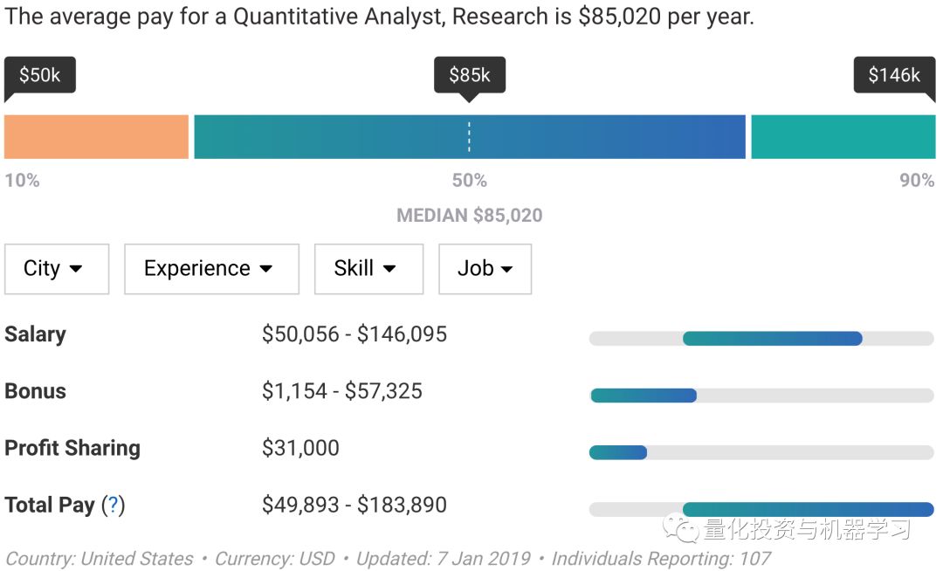Click the $146k tooltip marker
Screen dimensions: 943x571
[894, 75]
